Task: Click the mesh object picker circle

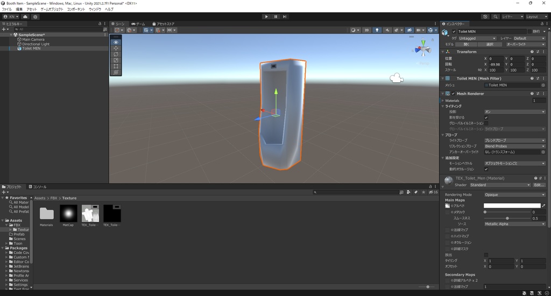Action: click(x=543, y=85)
